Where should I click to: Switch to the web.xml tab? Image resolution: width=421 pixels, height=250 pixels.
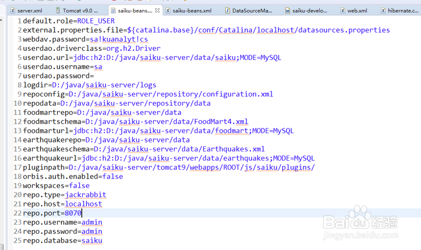[357, 10]
